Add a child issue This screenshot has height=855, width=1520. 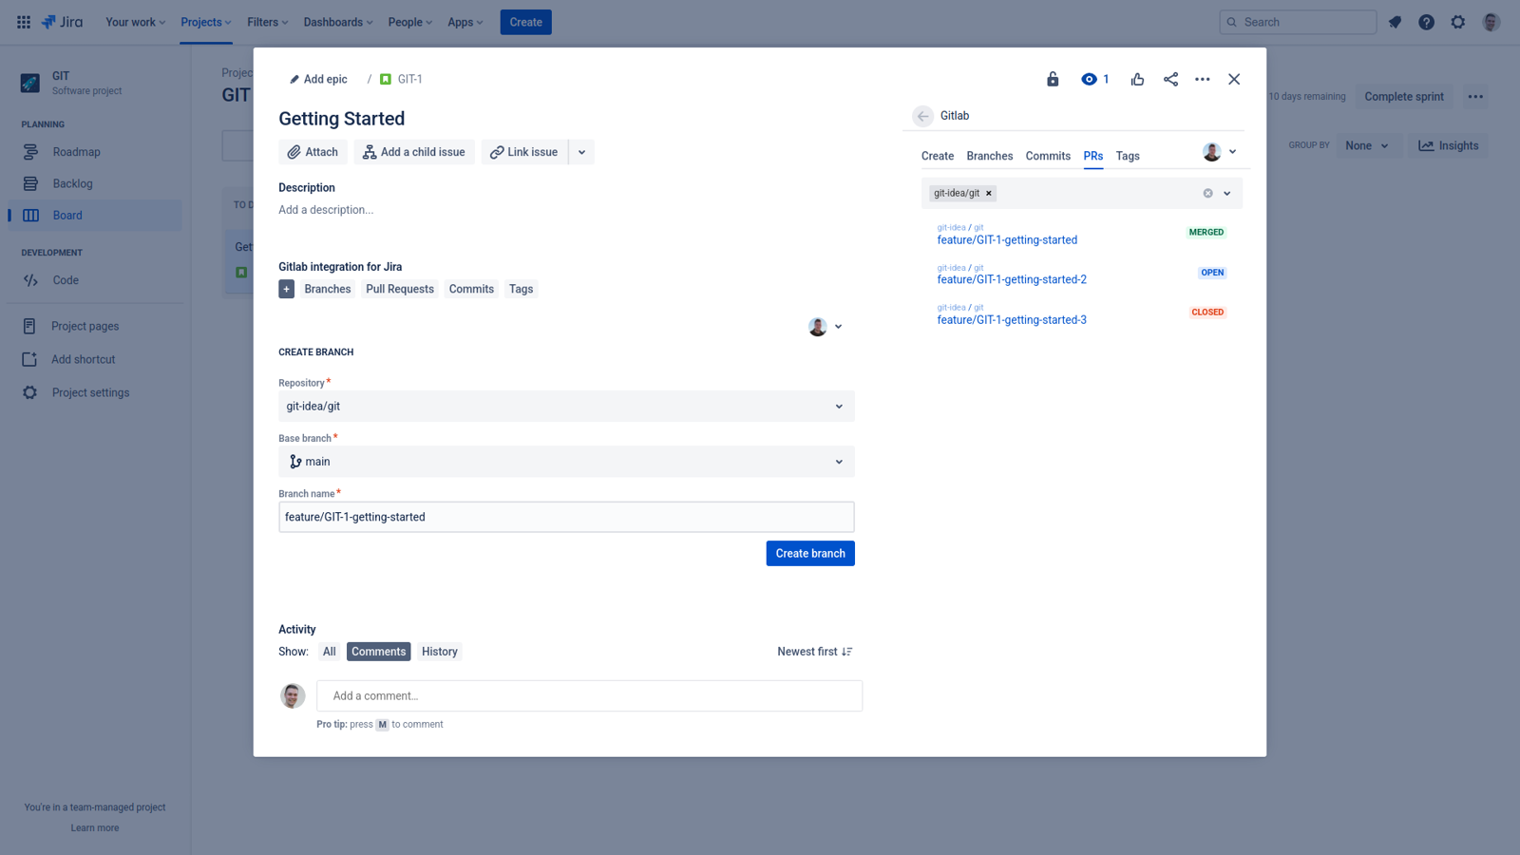point(414,152)
